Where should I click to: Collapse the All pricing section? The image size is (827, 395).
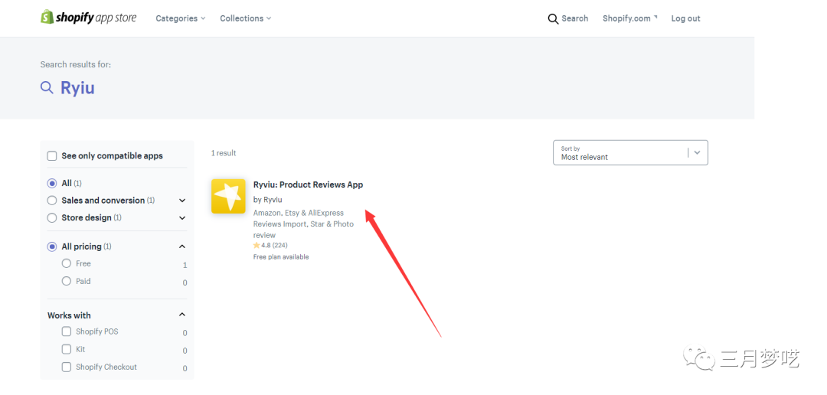coord(182,246)
